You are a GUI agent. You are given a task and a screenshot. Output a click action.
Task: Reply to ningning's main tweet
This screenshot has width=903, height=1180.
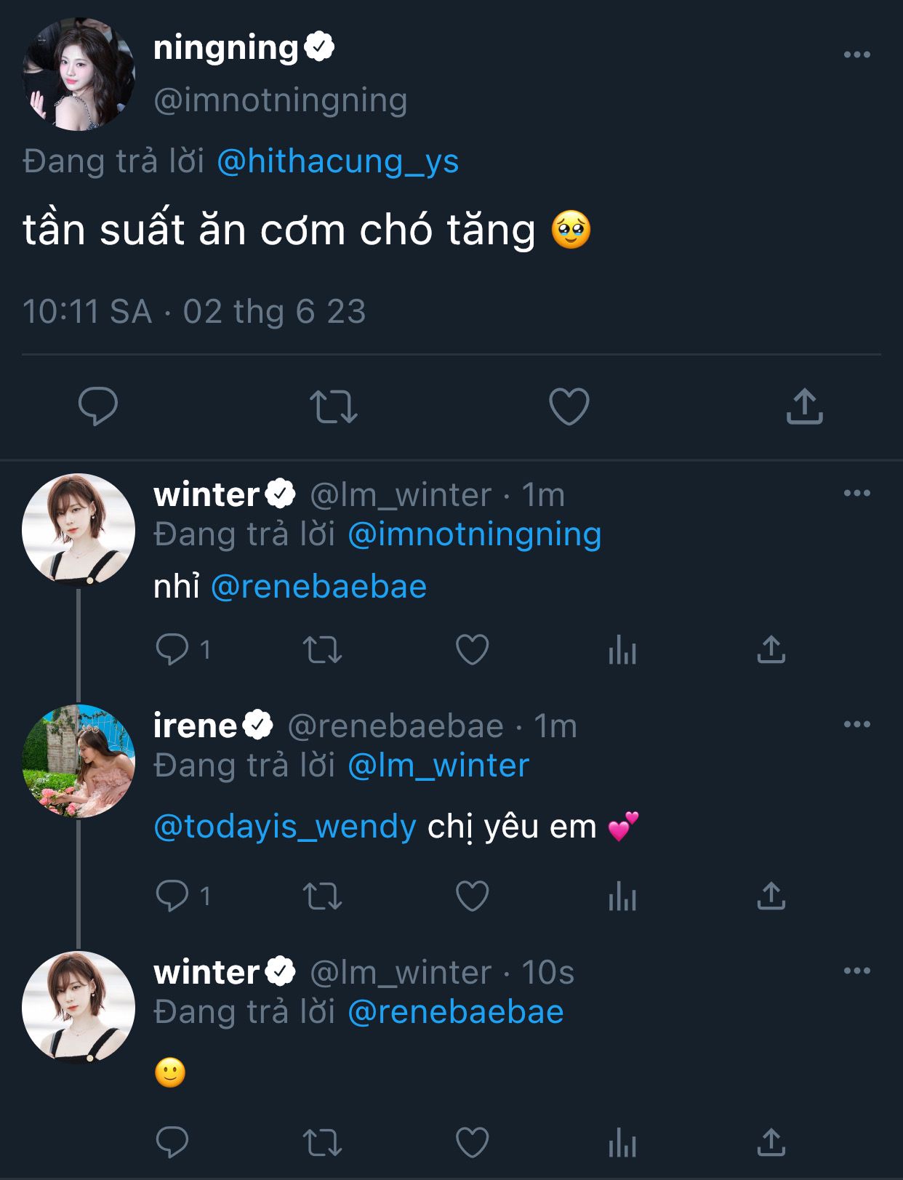click(x=98, y=406)
